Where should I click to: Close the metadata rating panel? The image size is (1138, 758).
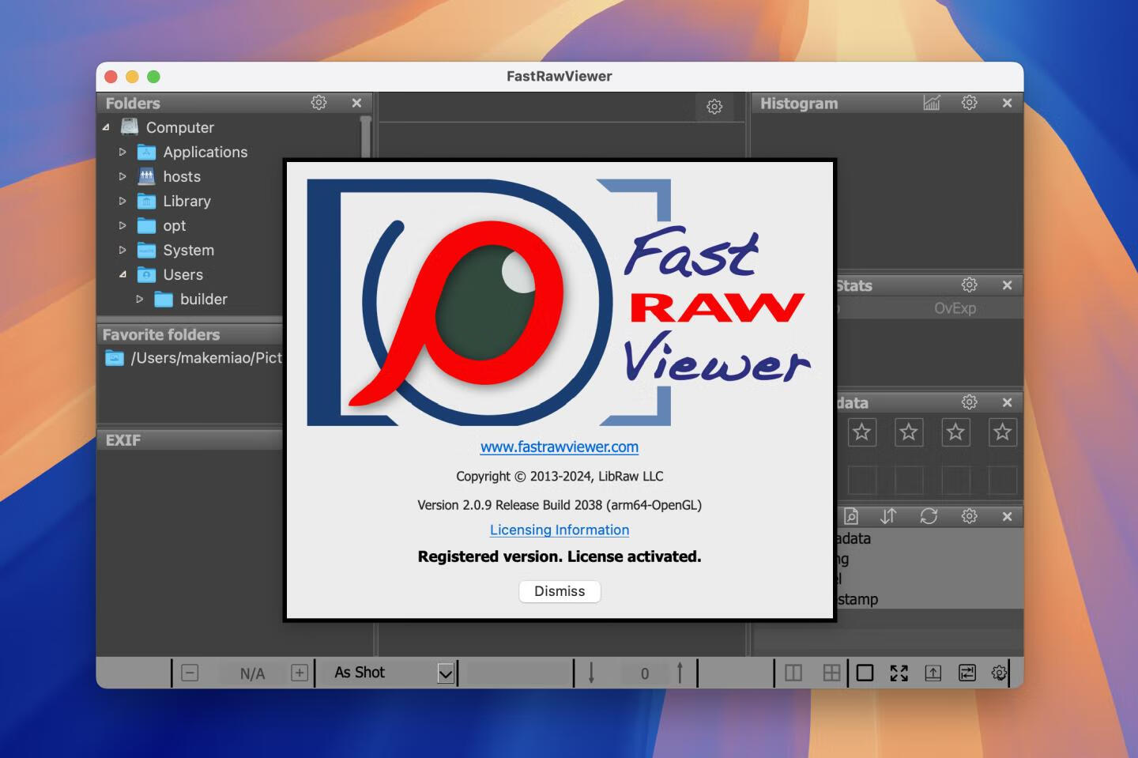[1007, 402]
